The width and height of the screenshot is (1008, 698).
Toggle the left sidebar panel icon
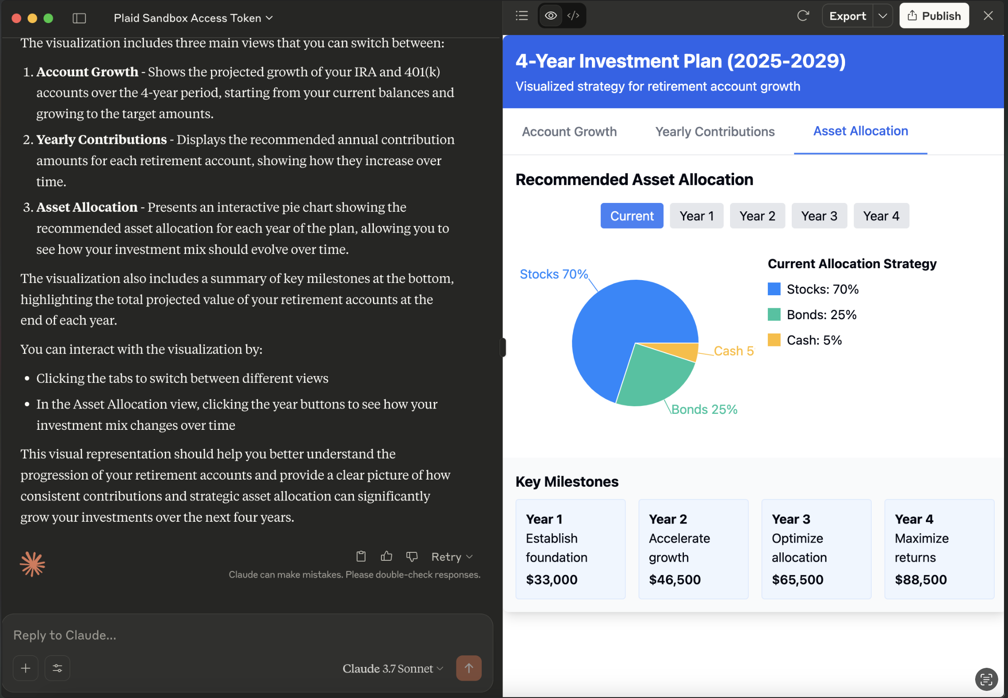pyautogui.click(x=79, y=18)
